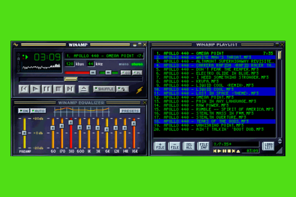The image size is (296, 197).
Task: Toggle Shuffle mode
Action: (104, 89)
